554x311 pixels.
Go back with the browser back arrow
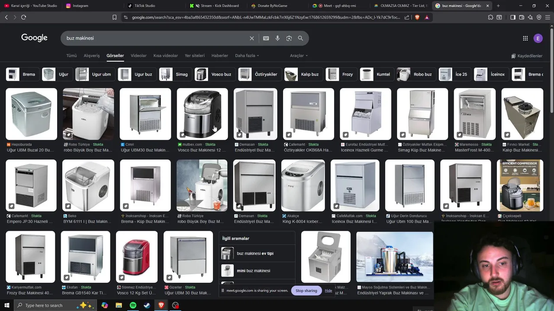(6, 17)
